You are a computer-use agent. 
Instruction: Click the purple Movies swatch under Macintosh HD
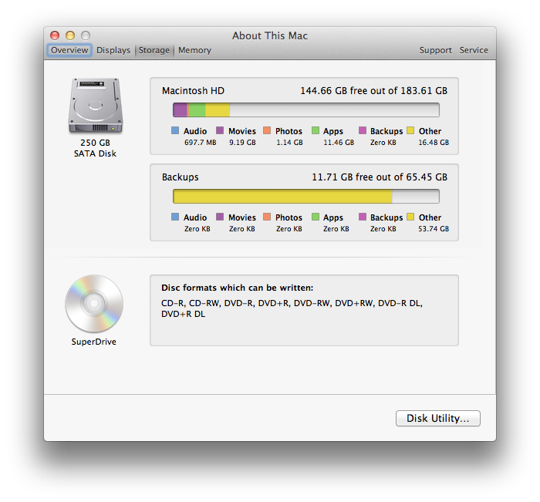[x=220, y=130]
